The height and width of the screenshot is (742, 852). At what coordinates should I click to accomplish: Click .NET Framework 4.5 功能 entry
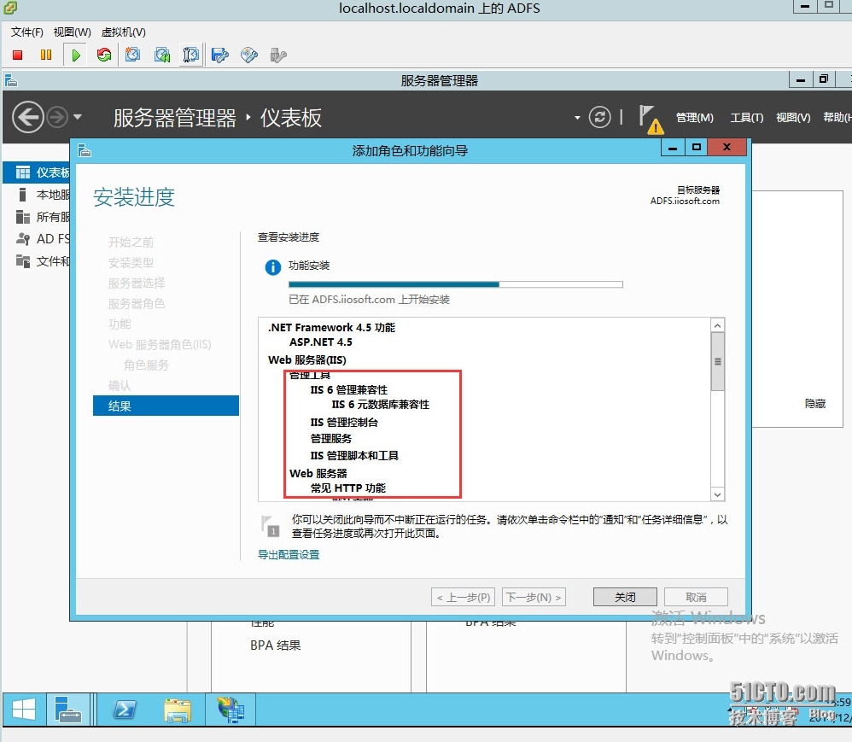331,327
